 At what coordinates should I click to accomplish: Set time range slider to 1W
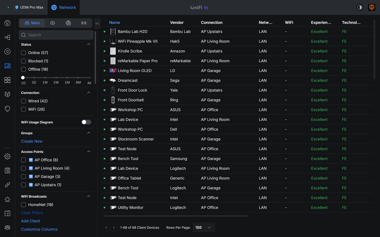pos(45,78)
